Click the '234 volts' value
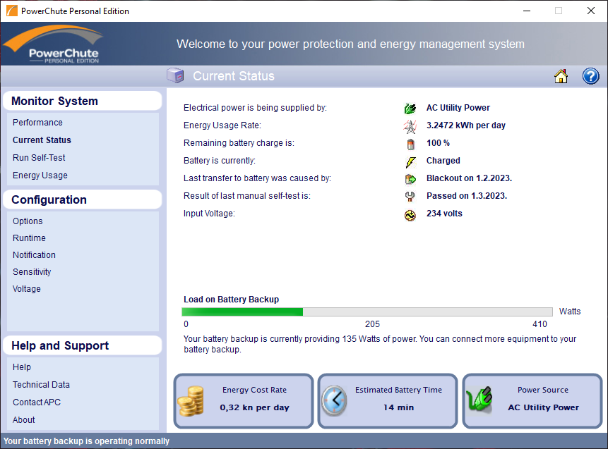Screen dimensions: 608x449 tap(444, 214)
